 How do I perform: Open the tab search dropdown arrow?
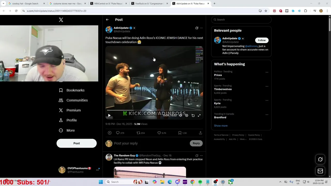(x=3, y=4)
